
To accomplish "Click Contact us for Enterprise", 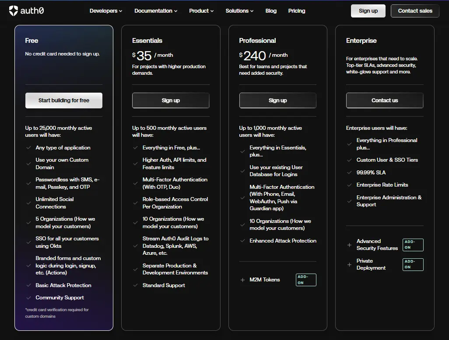I will coord(385,101).
